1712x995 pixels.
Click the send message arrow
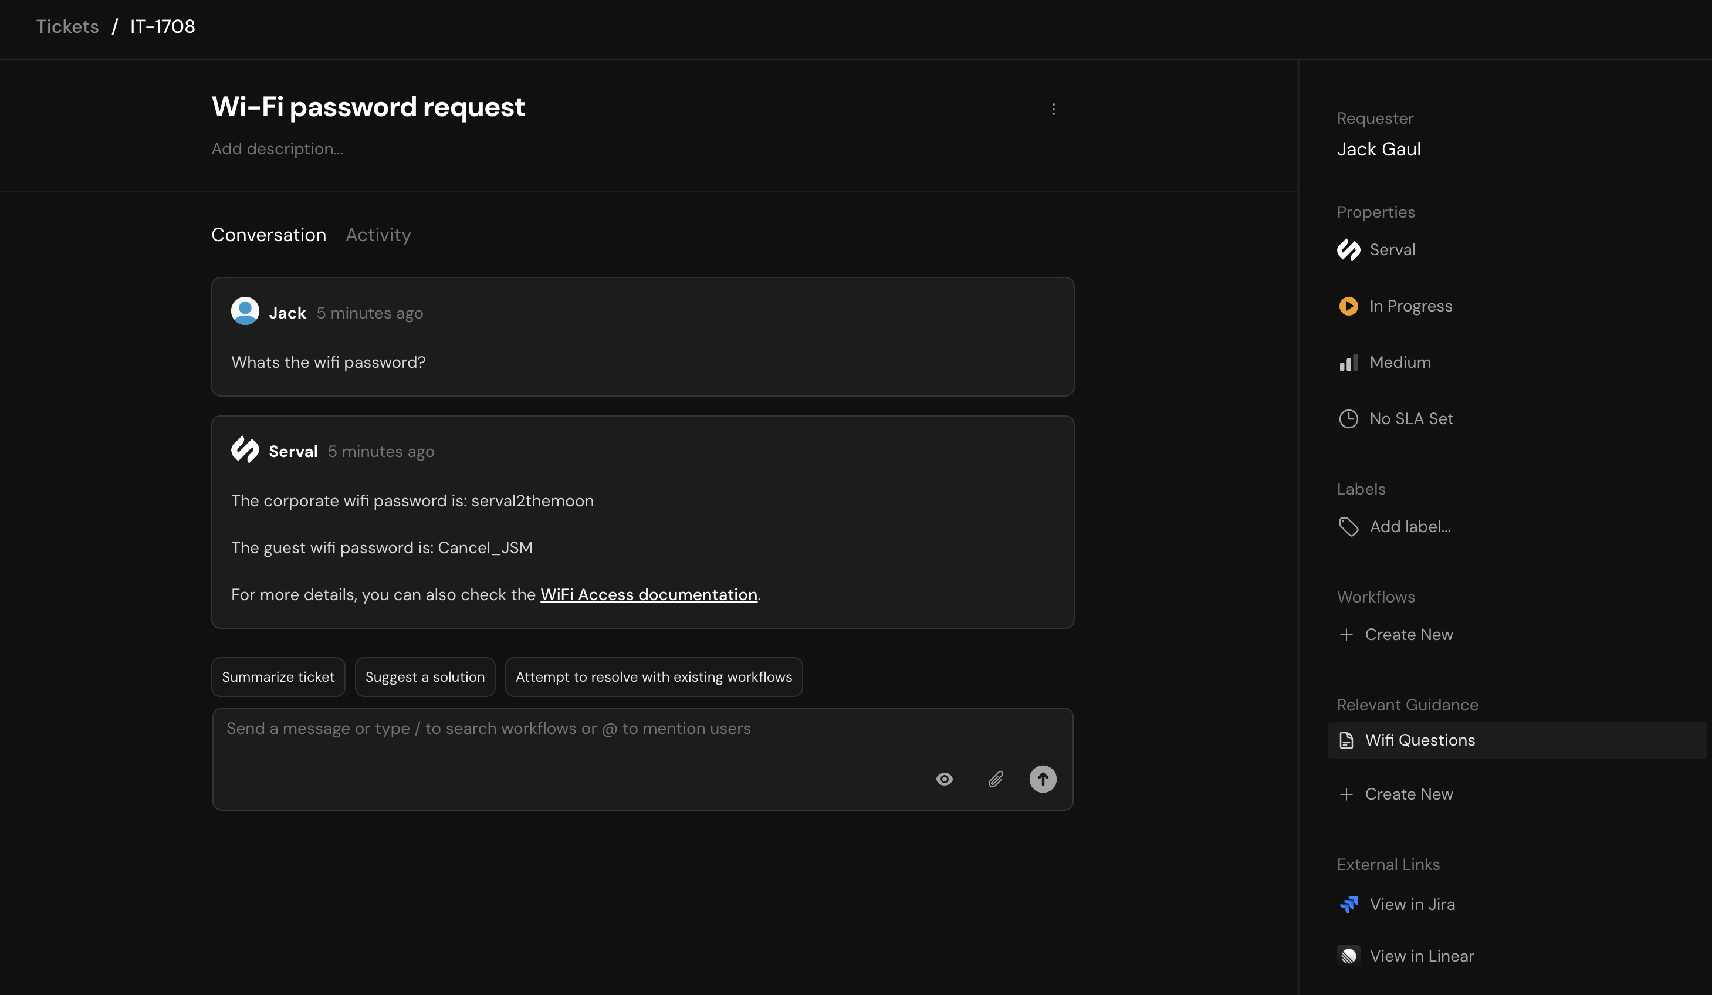pos(1043,779)
